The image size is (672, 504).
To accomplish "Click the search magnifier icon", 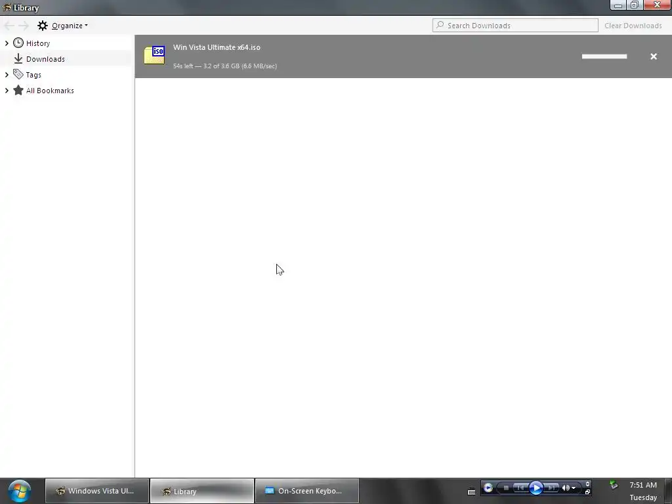I will coord(440,25).
